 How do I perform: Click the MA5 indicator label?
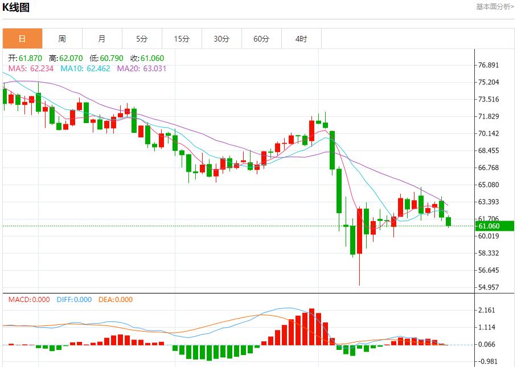[31, 68]
